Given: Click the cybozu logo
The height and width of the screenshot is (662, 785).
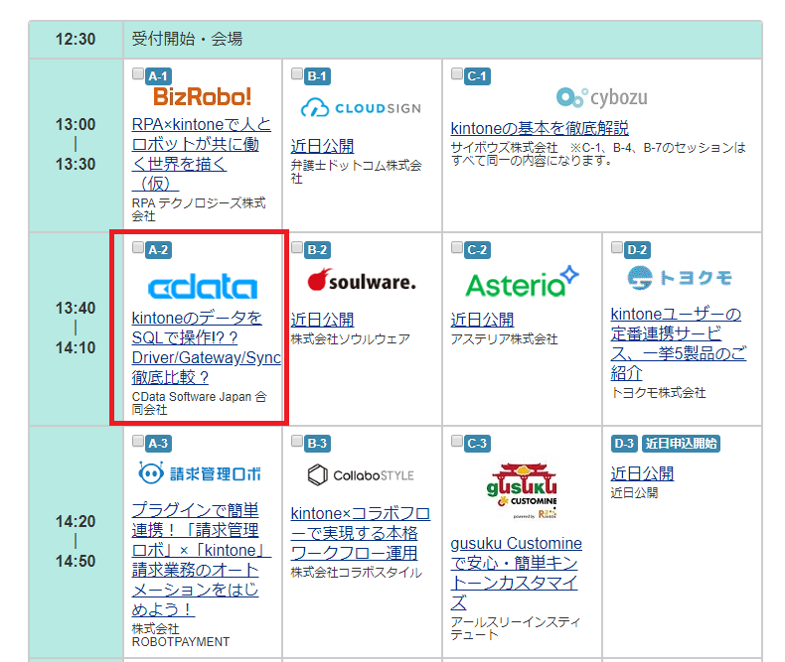Looking at the screenshot, I should coord(602,97).
